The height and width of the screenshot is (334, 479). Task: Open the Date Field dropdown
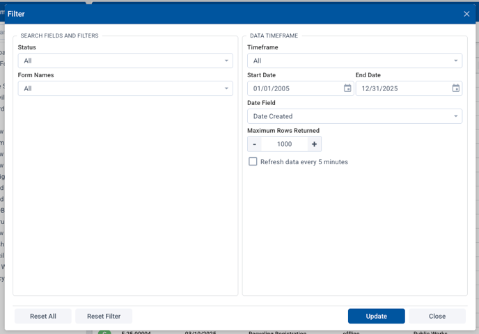(x=354, y=116)
